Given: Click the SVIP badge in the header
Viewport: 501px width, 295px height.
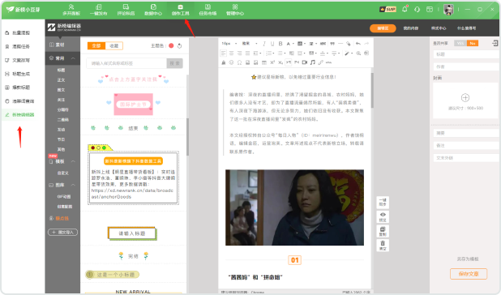Looking at the screenshot, I should point(388,9).
